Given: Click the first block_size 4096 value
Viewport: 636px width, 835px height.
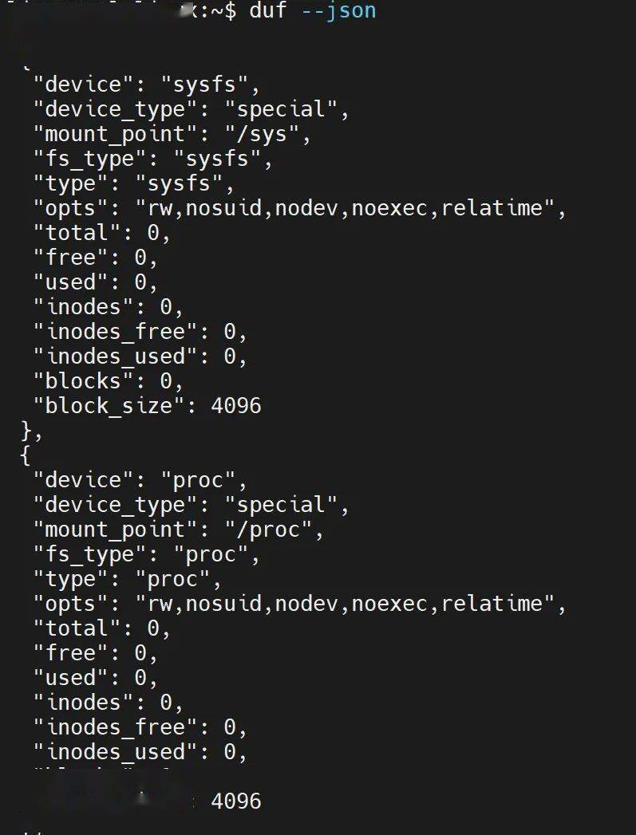Looking at the screenshot, I should tap(236, 406).
